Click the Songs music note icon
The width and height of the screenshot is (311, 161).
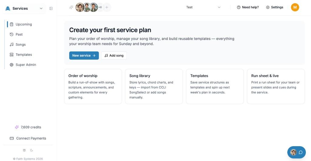point(12,44)
